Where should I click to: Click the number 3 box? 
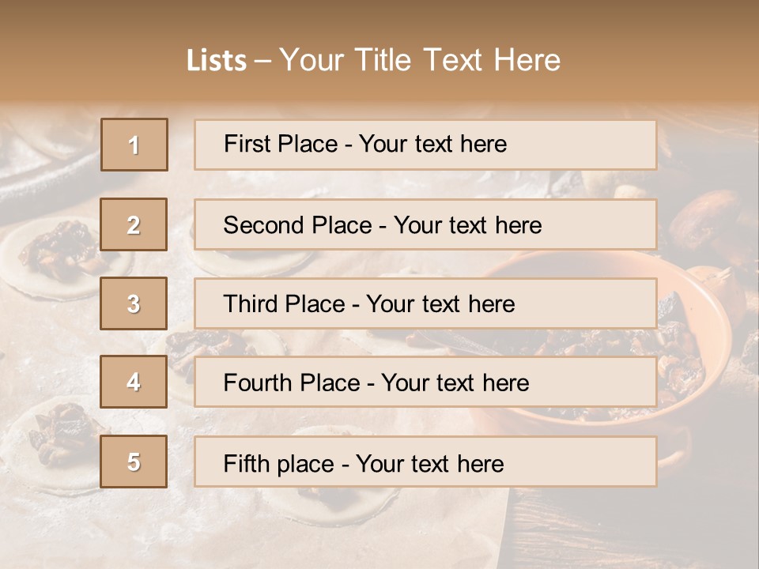pos(134,303)
